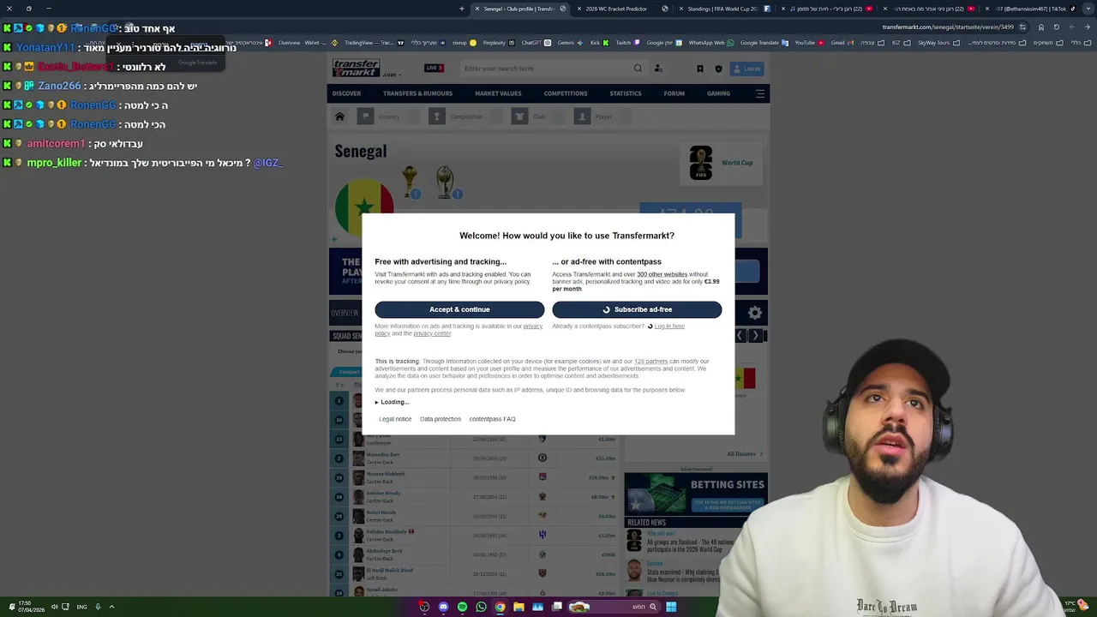Open WhatsApp from the taskbar
This screenshot has height=617, width=1097.
481,607
